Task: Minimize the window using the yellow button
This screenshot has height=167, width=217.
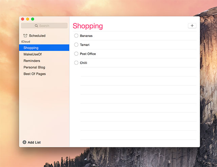Action: pos(28,19)
